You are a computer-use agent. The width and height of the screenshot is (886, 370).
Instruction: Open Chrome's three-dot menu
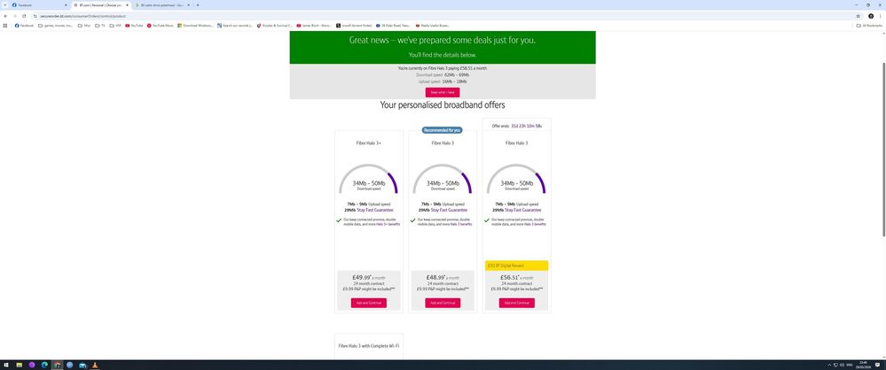(x=881, y=16)
